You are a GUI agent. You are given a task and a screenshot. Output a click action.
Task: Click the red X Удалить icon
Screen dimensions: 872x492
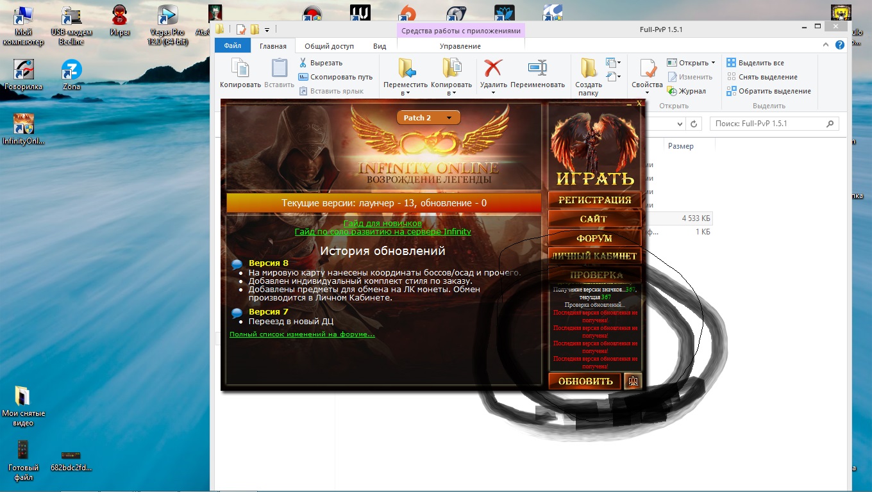(x=493, y=68)
